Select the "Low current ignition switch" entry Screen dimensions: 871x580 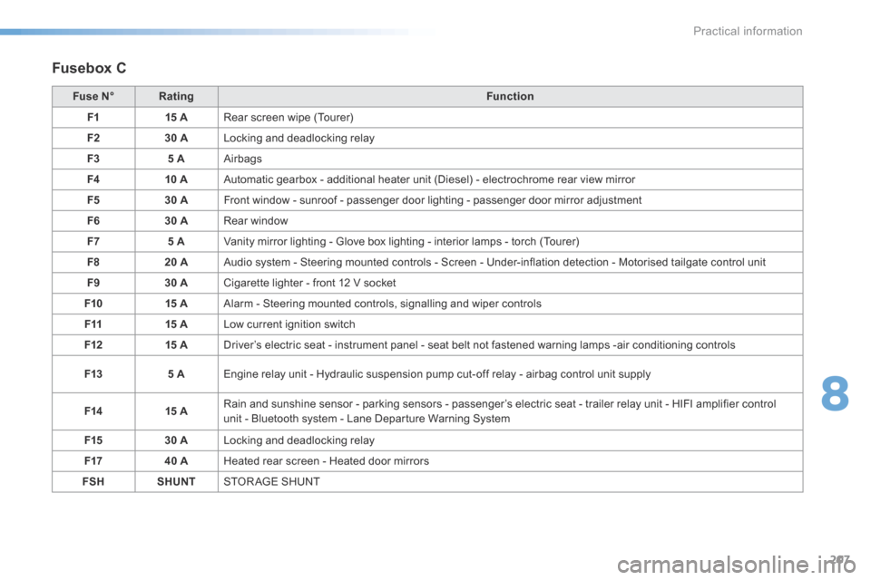[x=289, y=324]
